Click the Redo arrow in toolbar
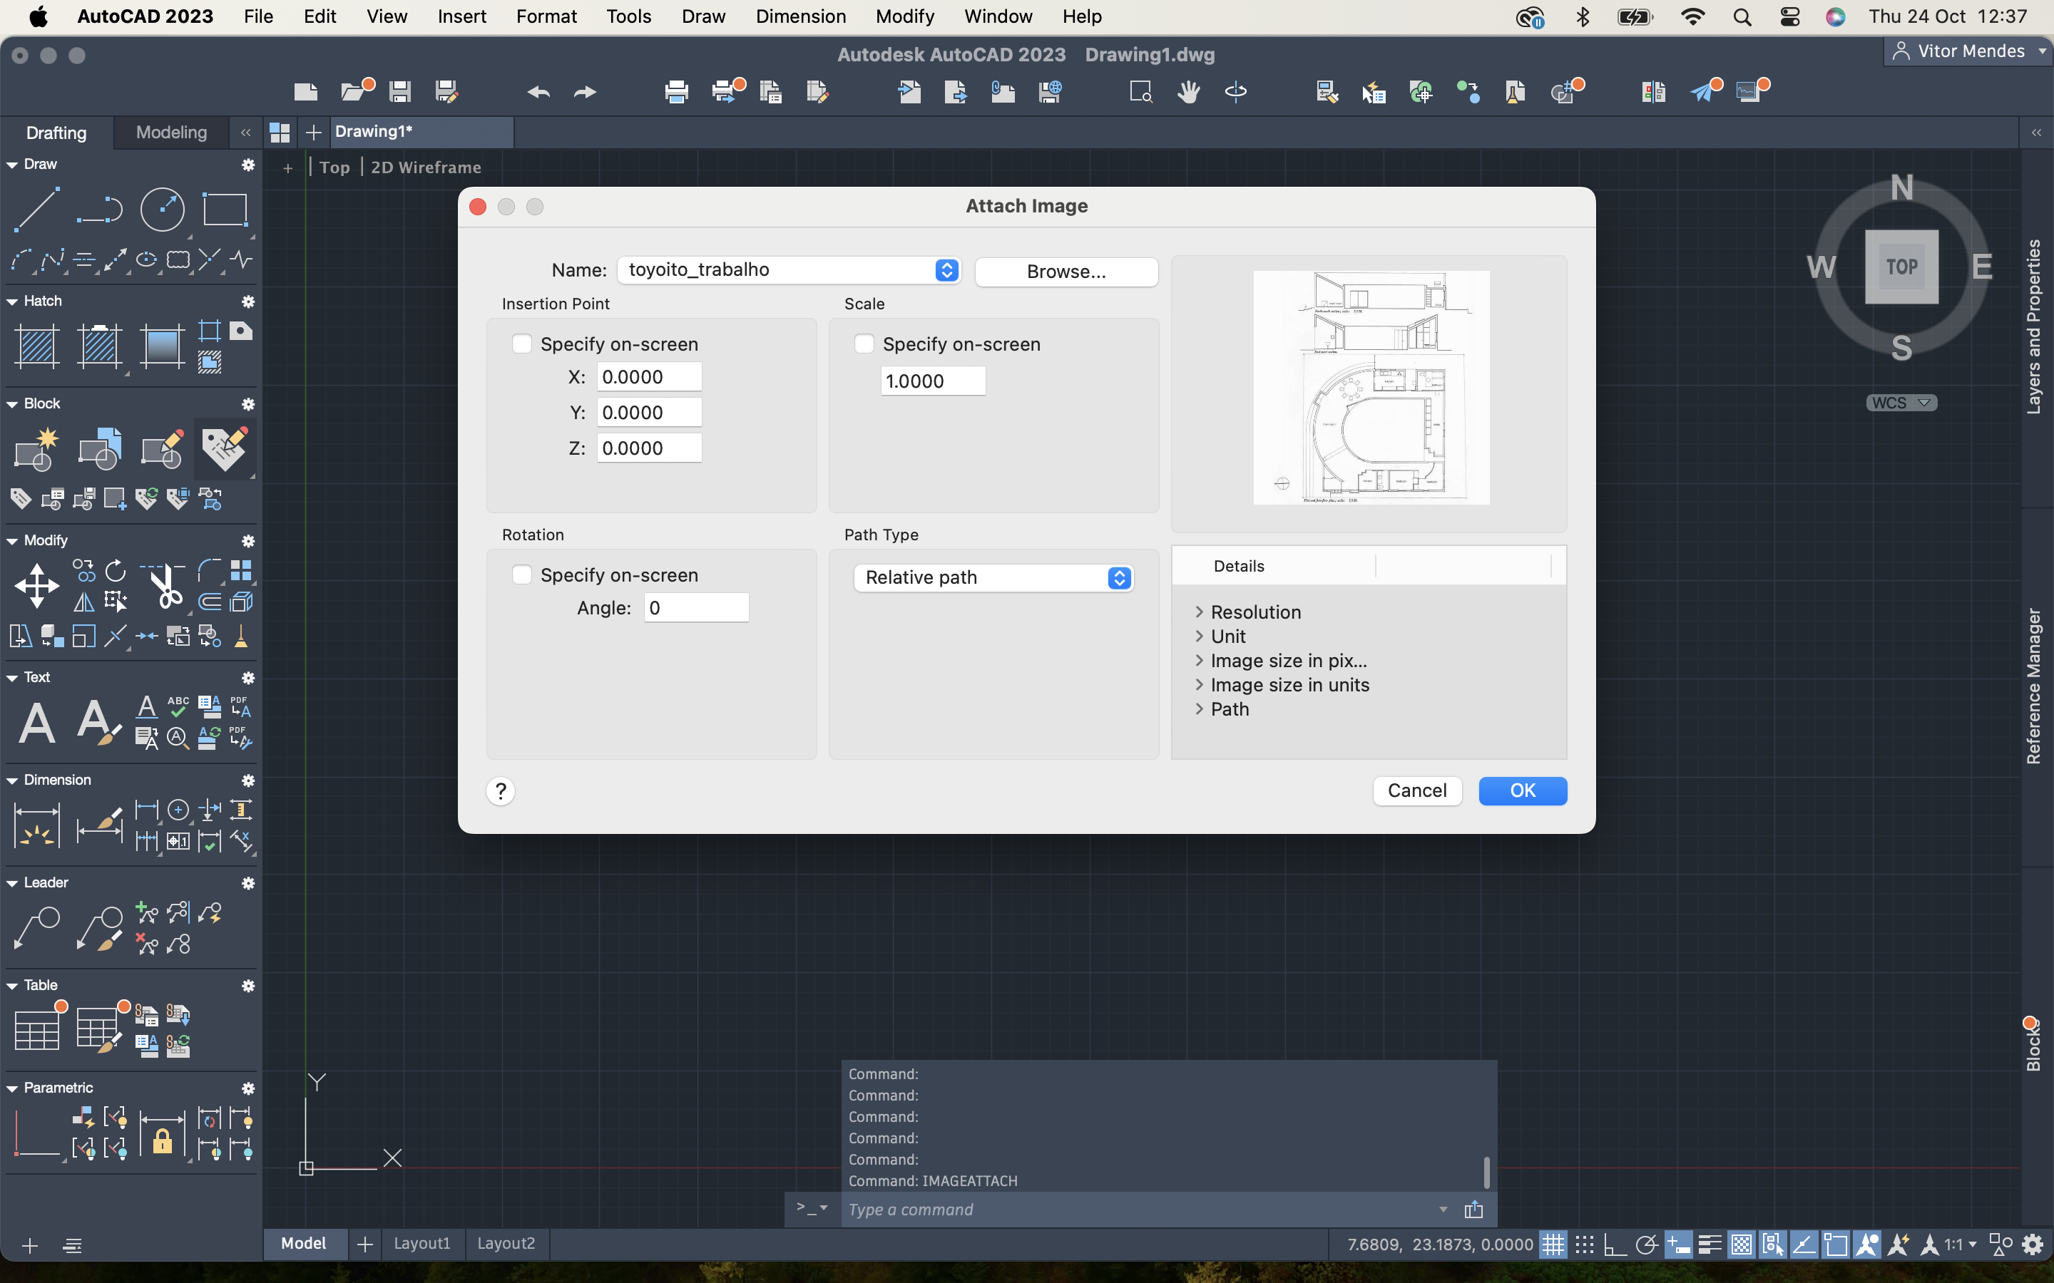The width and height of the screenshot is (2054, 1283). [x=585, y=92]
